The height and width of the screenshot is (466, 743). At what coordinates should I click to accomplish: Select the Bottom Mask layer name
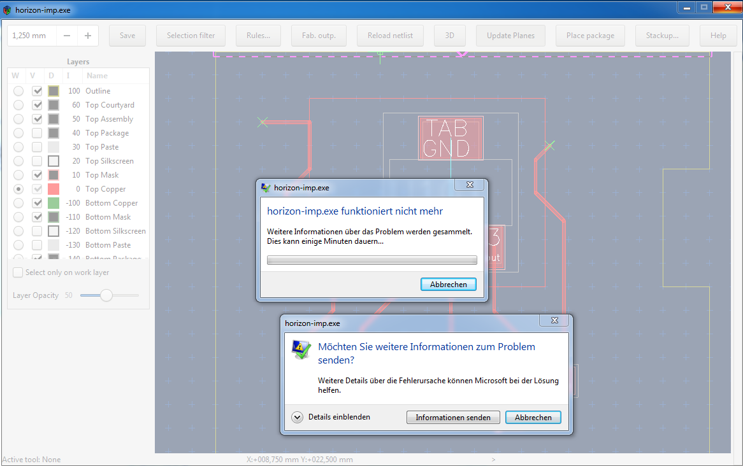pyautogui.click(x=108, y=217)
